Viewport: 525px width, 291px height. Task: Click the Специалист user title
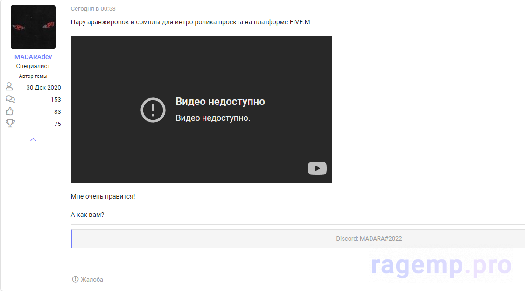[x=33, y=66]
